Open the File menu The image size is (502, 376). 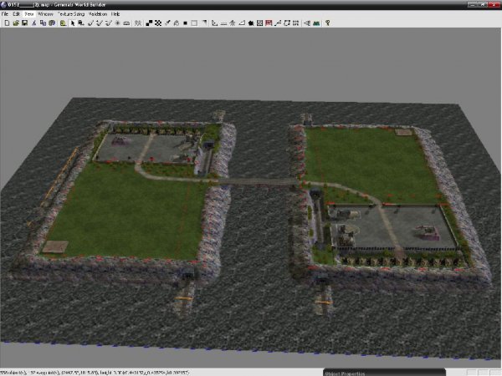point(5,14)
